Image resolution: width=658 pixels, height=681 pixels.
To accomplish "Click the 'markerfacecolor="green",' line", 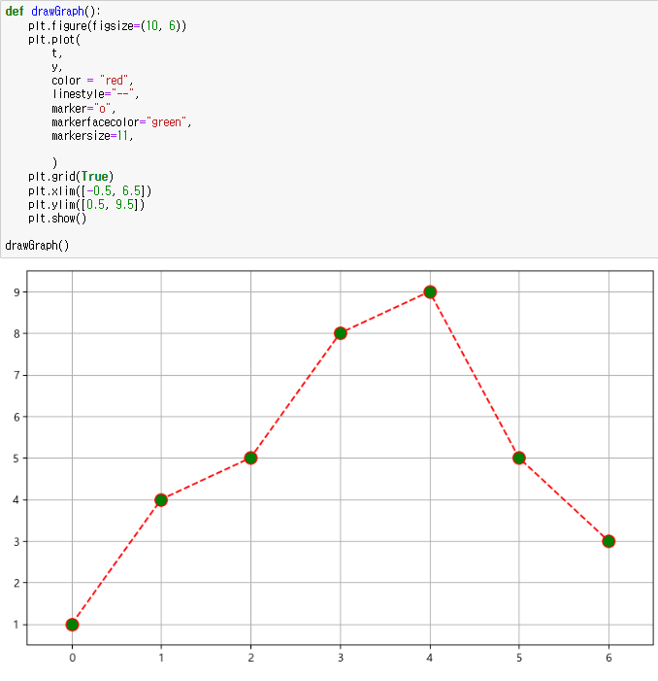I will click(121, 122).
